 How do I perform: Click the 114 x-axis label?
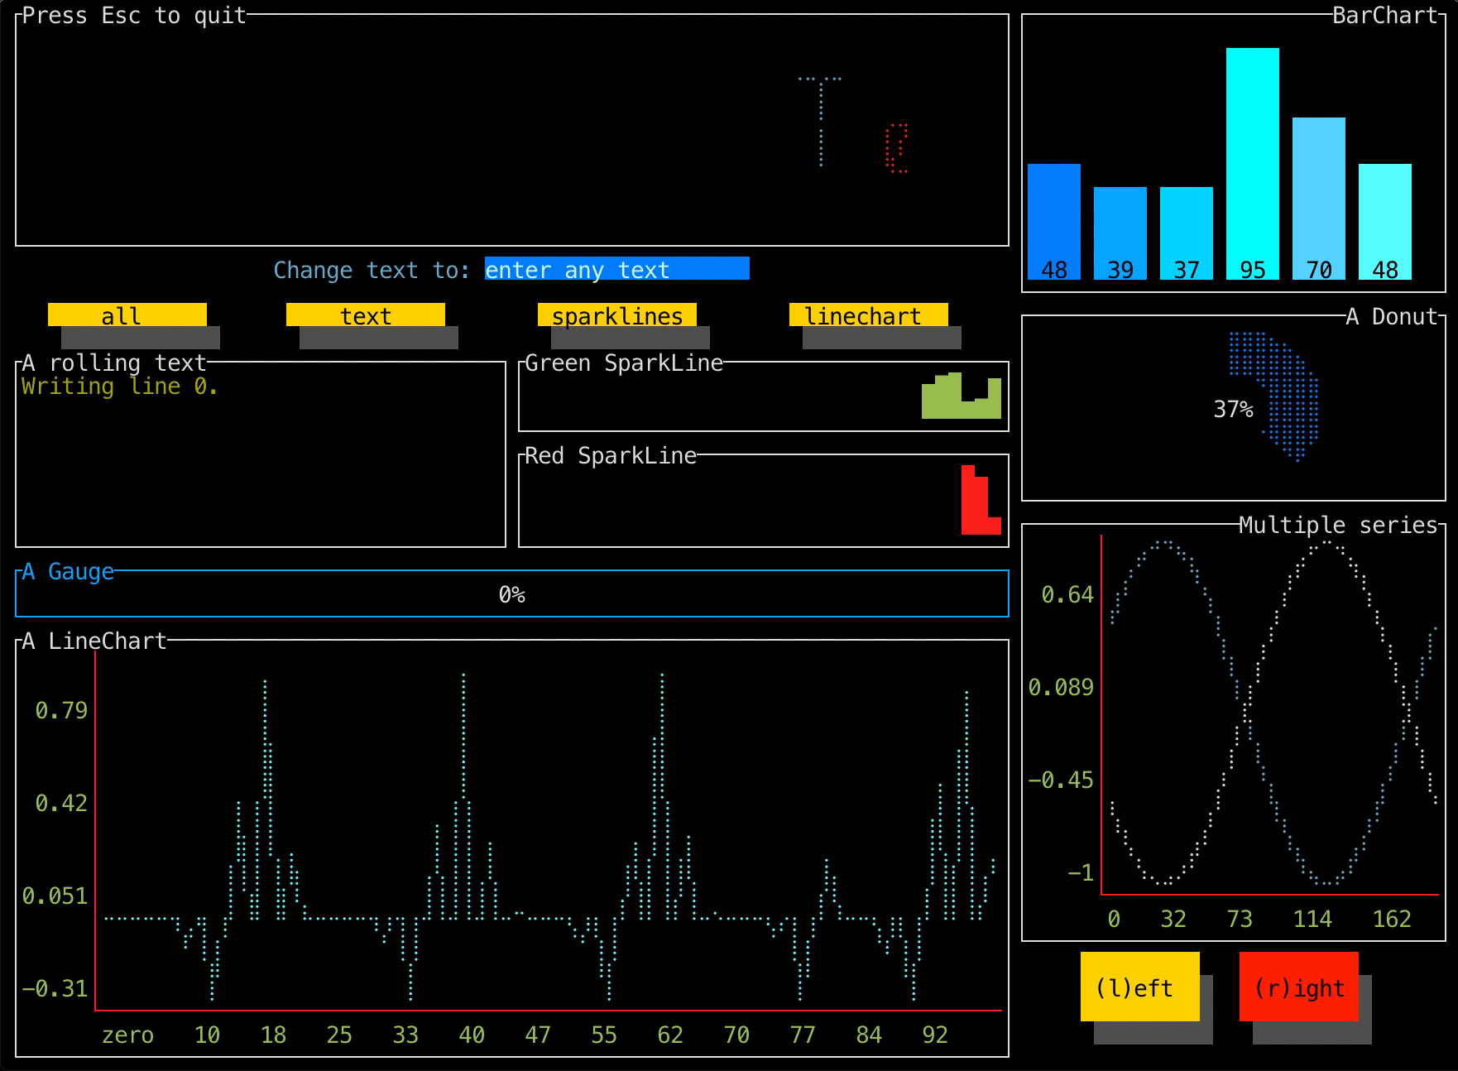point(1312,919)
